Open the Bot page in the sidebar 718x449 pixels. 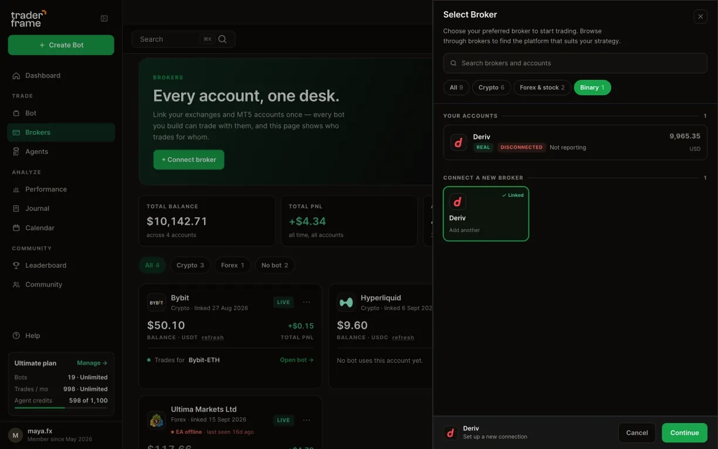[x=61, y=113]
